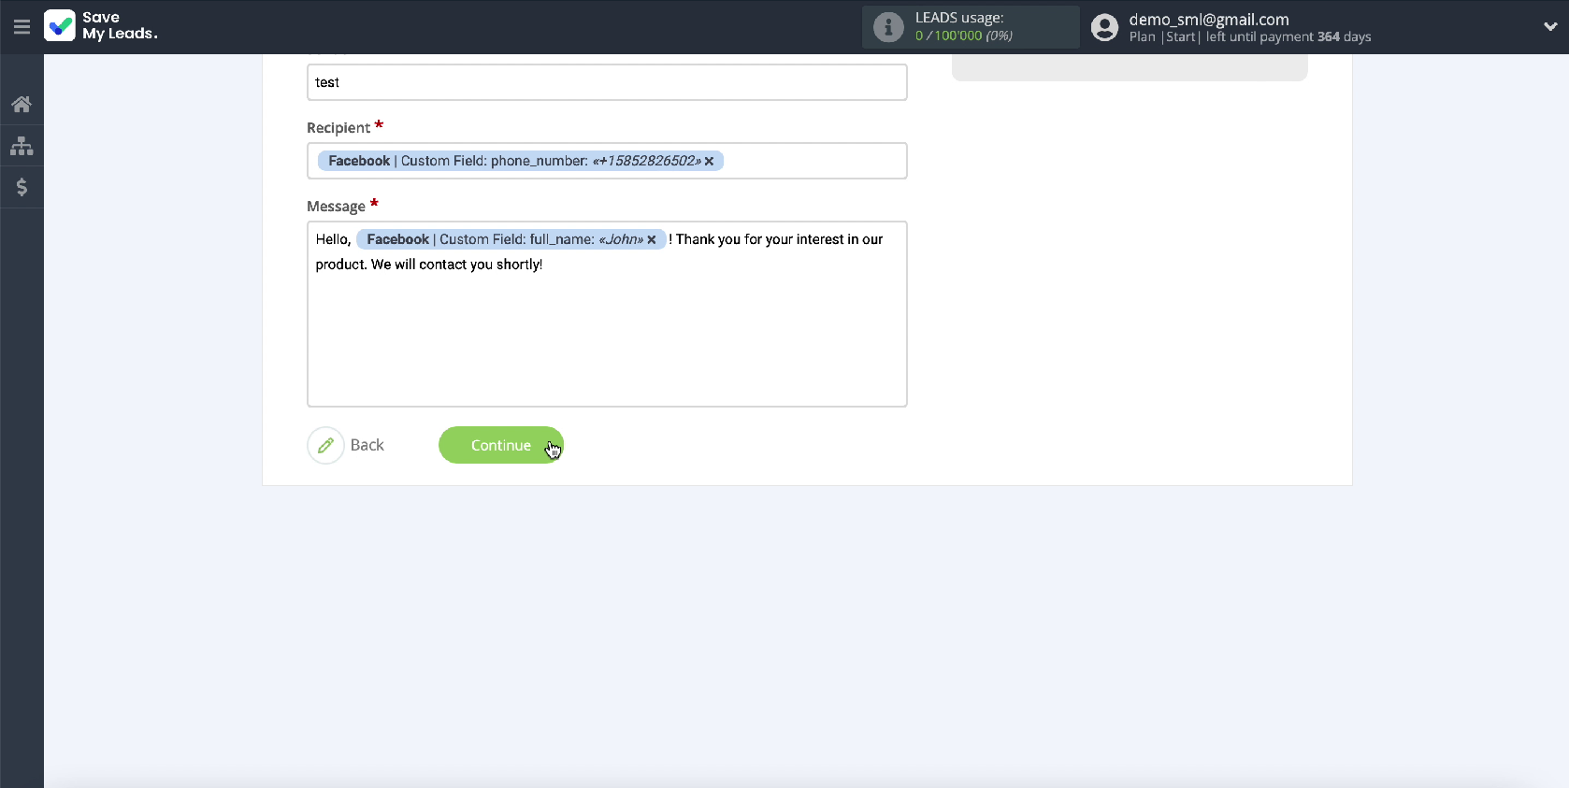
Task: Open the billing dollar sidebar icon
Action: pos(22,187)
